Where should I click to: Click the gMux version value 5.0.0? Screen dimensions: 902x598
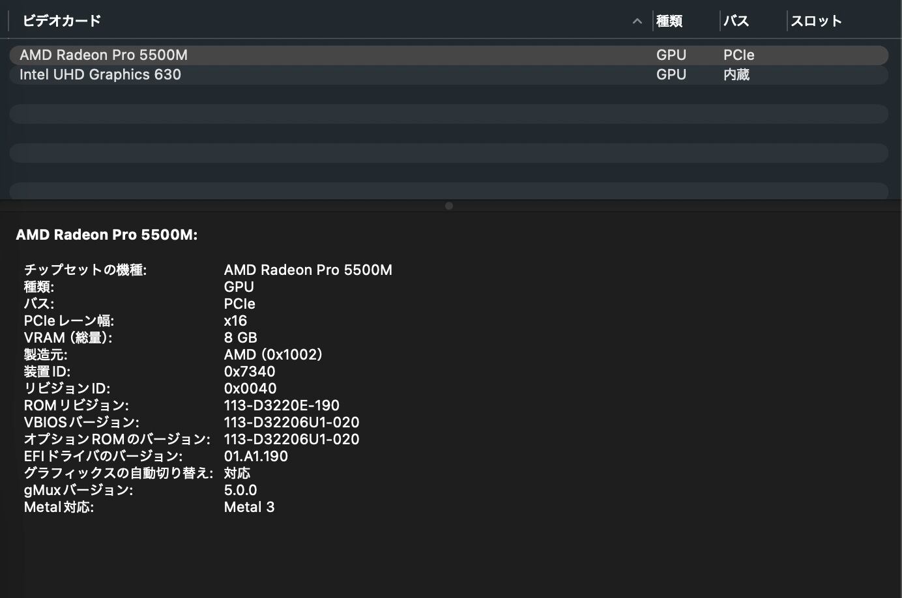(240, 490)
